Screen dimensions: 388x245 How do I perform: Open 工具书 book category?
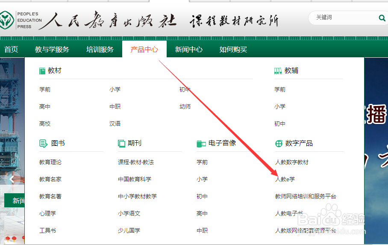click(x=48, y=230)
